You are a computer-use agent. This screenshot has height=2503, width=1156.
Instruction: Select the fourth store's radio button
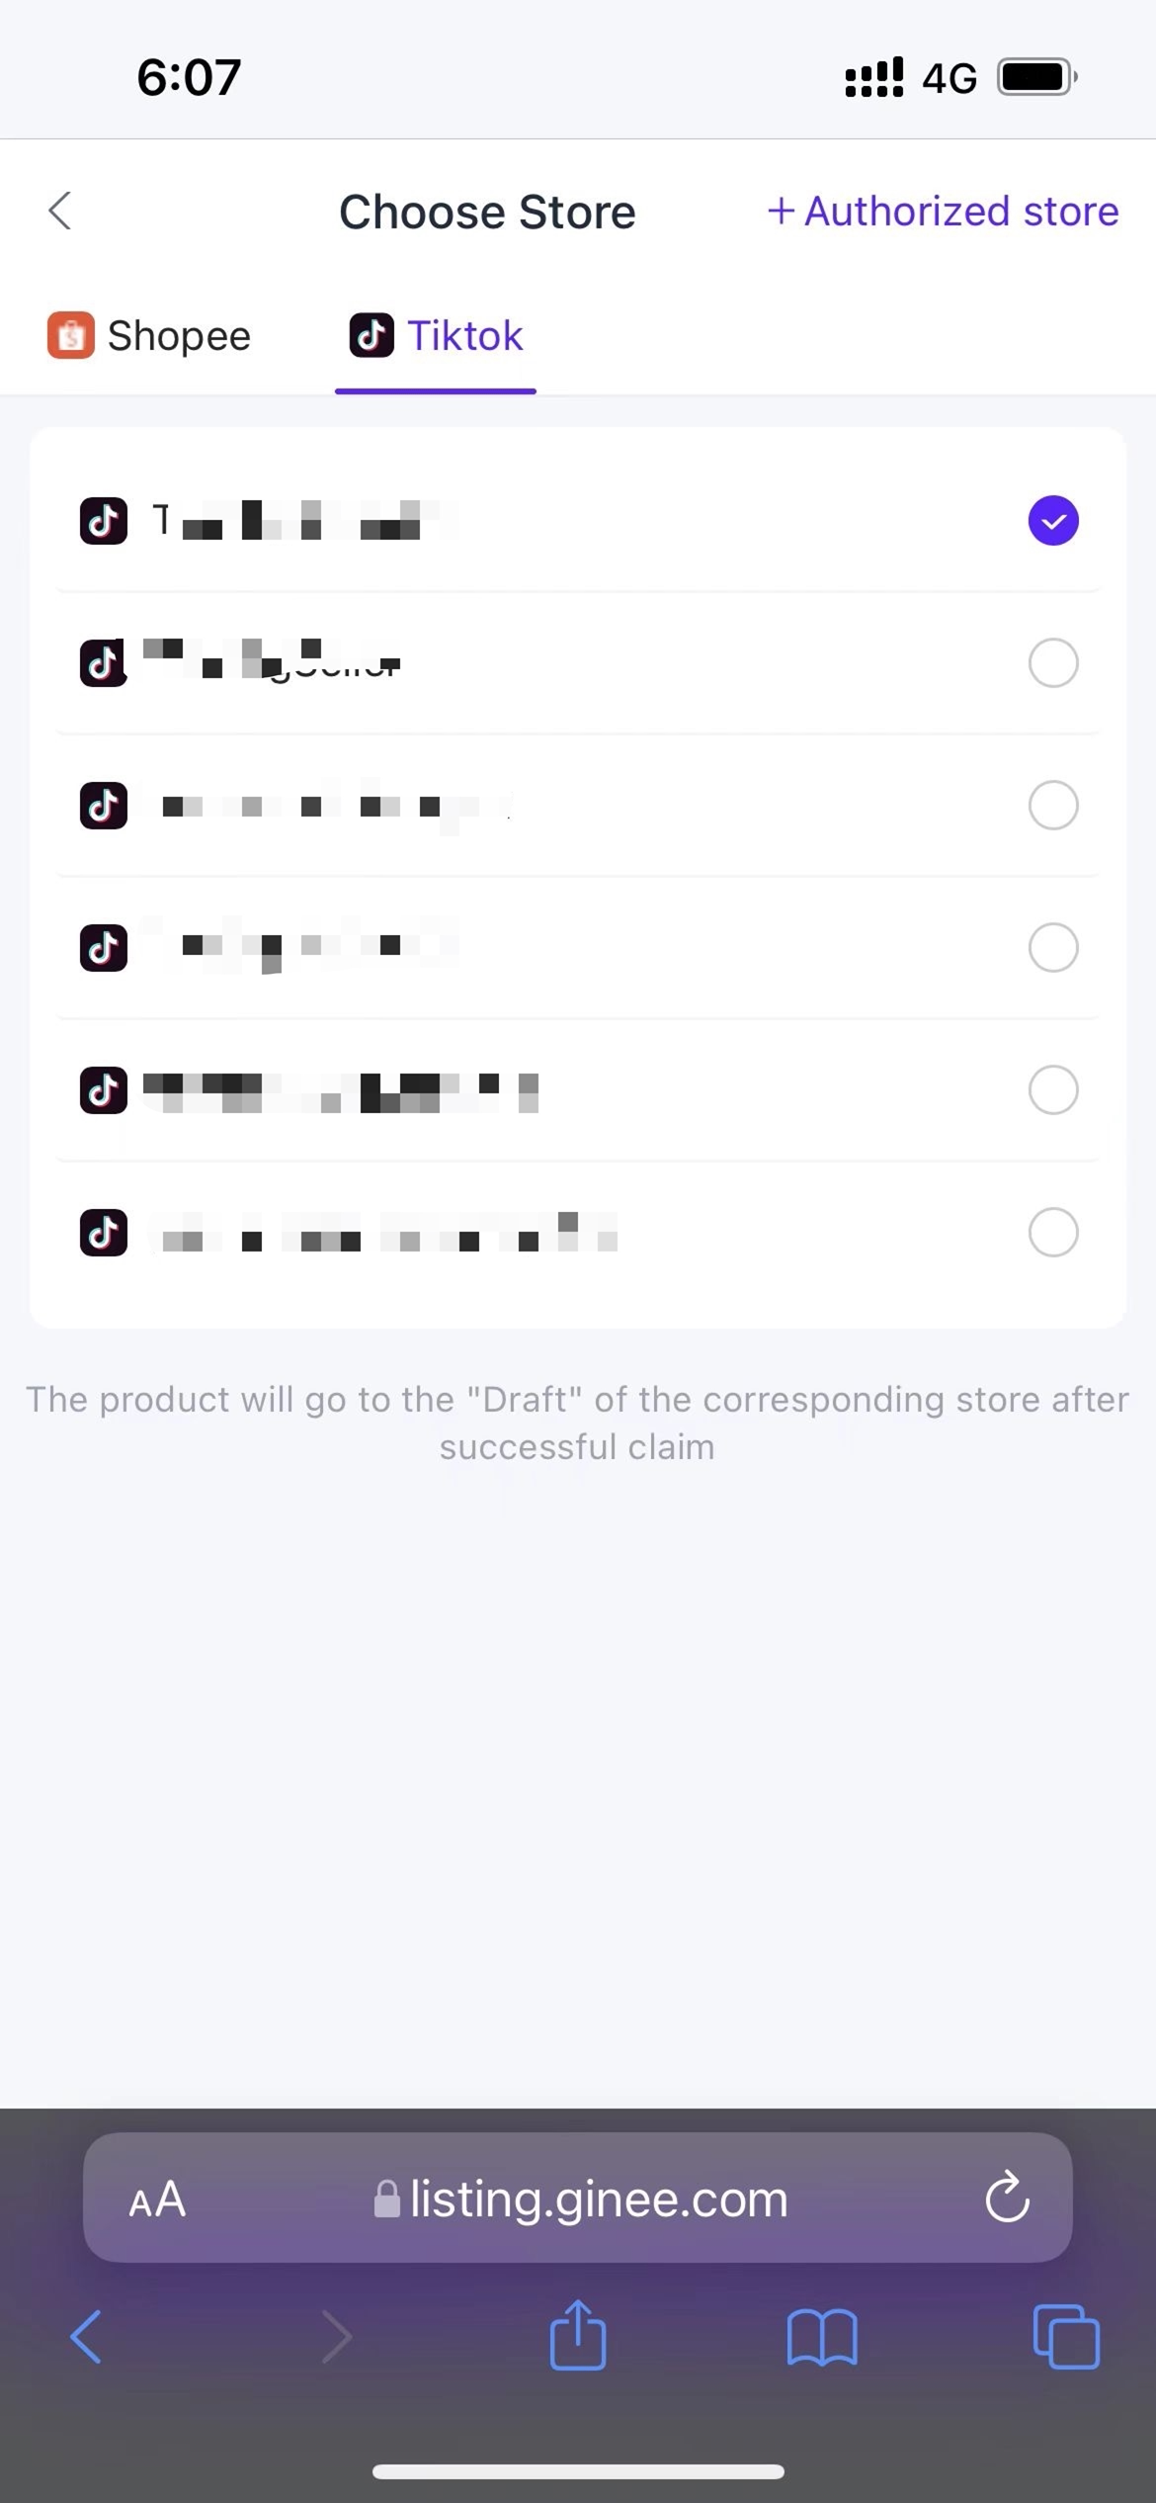pyautogui.click(x=1053, y=947)
